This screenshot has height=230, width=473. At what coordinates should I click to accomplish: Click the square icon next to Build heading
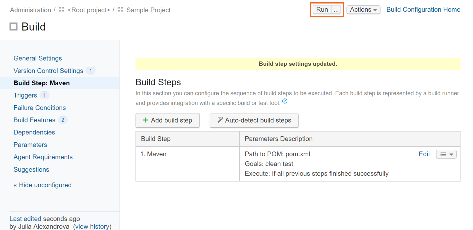[13, 26]
